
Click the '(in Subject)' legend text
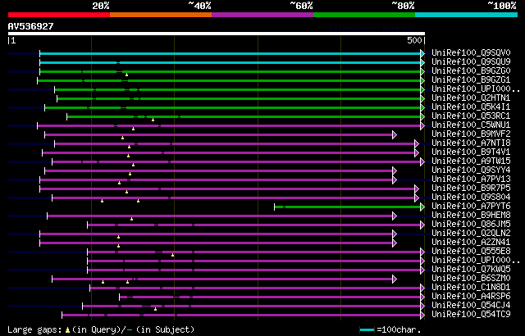pyautogui.click(x=166, y=330)
